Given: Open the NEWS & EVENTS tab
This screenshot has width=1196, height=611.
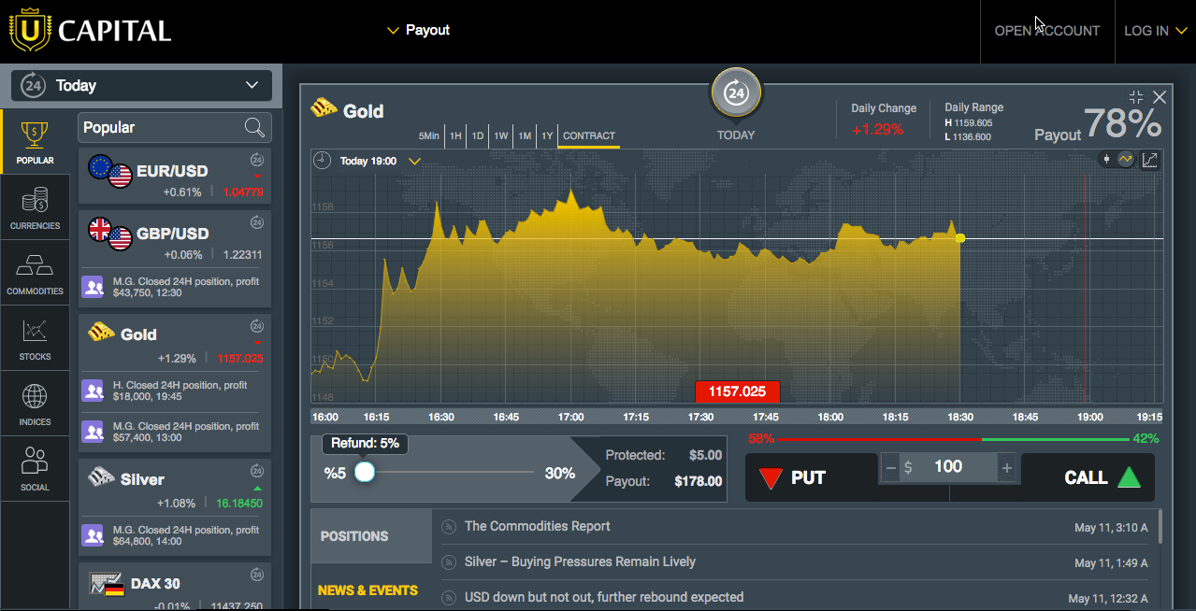Looking at the screenshot, I should coord(371,590).
